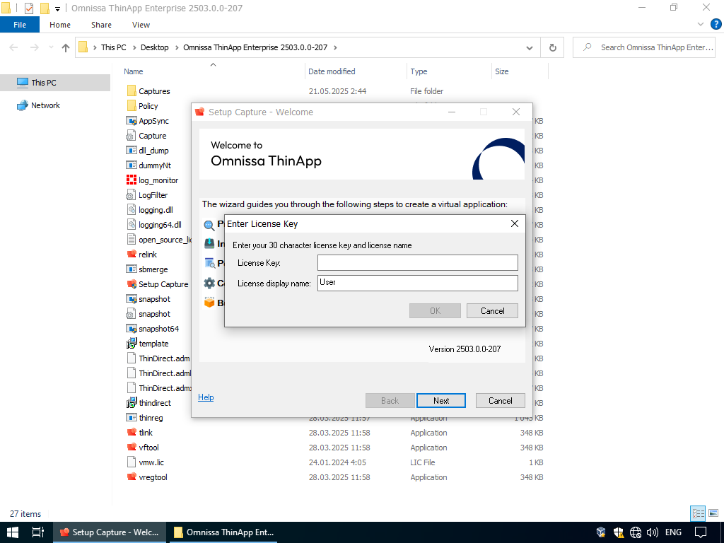
Task: Click into the License display name field
Action: point(417,284)
